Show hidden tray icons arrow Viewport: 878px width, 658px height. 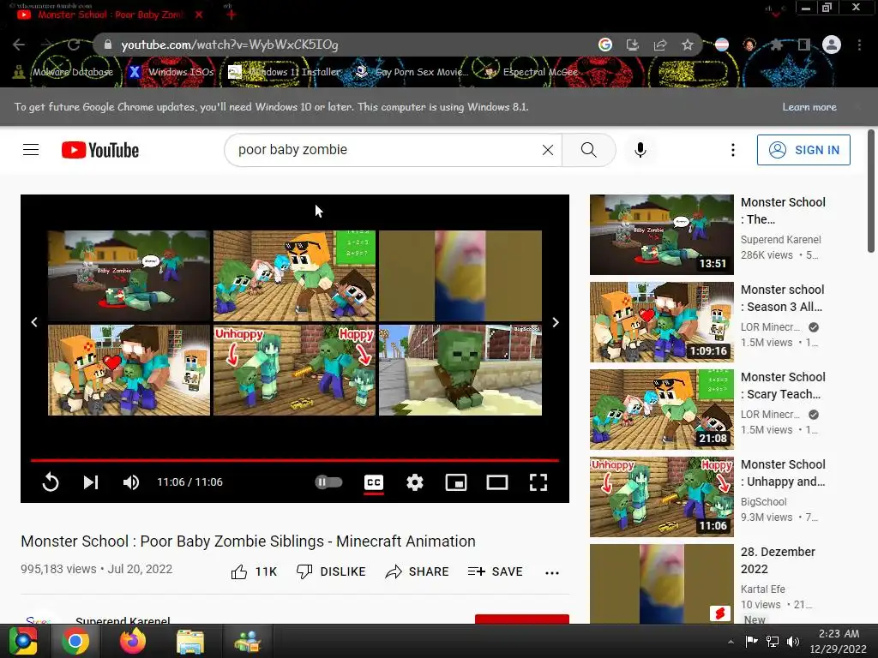731,642
